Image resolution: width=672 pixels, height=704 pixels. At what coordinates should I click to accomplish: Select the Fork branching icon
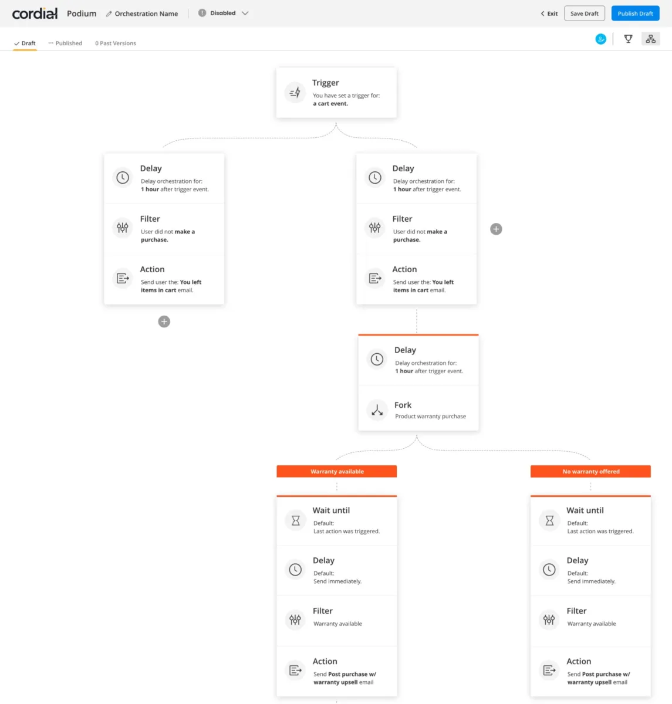coord(377,410)
